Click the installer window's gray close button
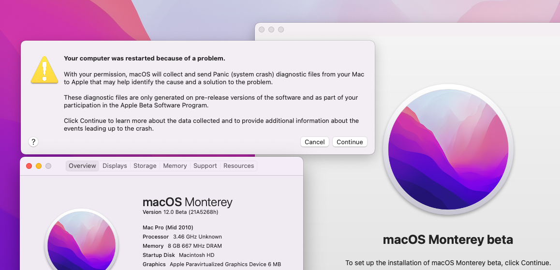 pyautogui.click(x=262, y=30)
